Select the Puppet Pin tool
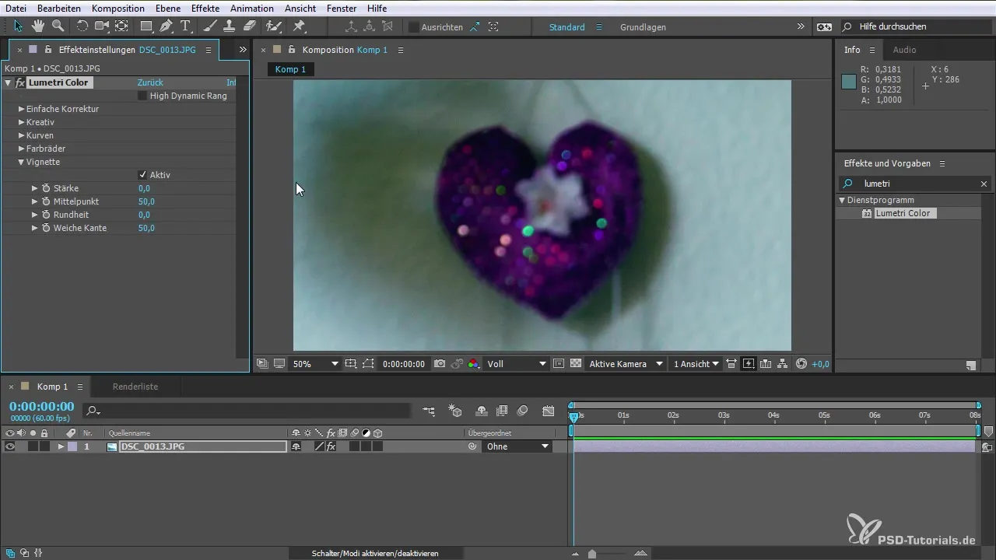The image size is (996, 560). tap(299, 26)
